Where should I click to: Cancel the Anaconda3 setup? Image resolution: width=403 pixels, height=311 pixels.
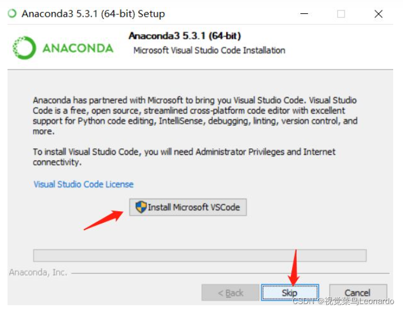(358, 293)
